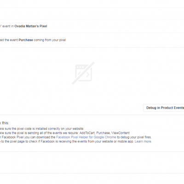The image size is (184, 184).
Task: Click Purchase in the required events list
Action: 103,133
